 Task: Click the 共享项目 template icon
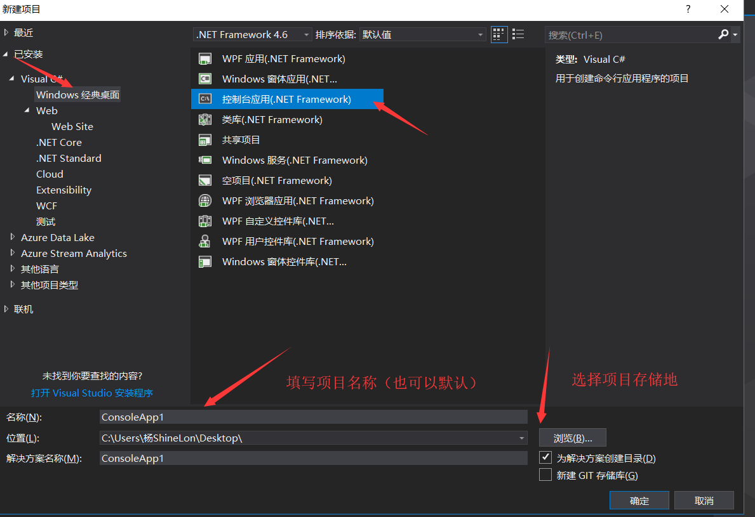(x=205, y=140)
